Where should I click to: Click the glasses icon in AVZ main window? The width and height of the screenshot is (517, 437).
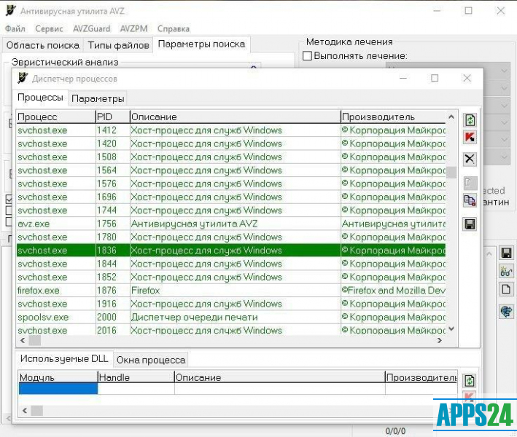point(507,272)
